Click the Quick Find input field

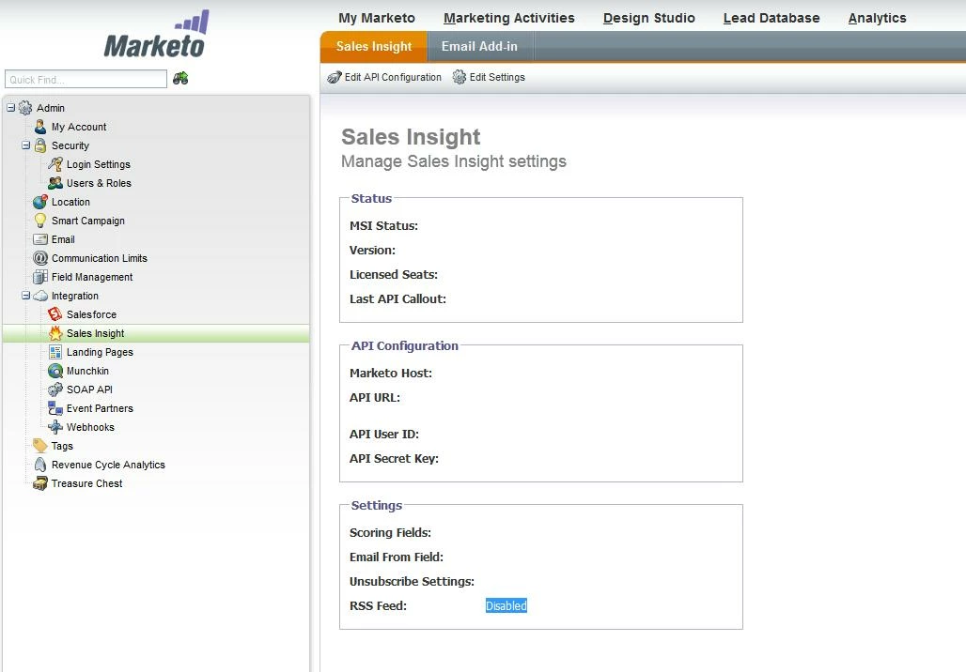click(86, 80)
